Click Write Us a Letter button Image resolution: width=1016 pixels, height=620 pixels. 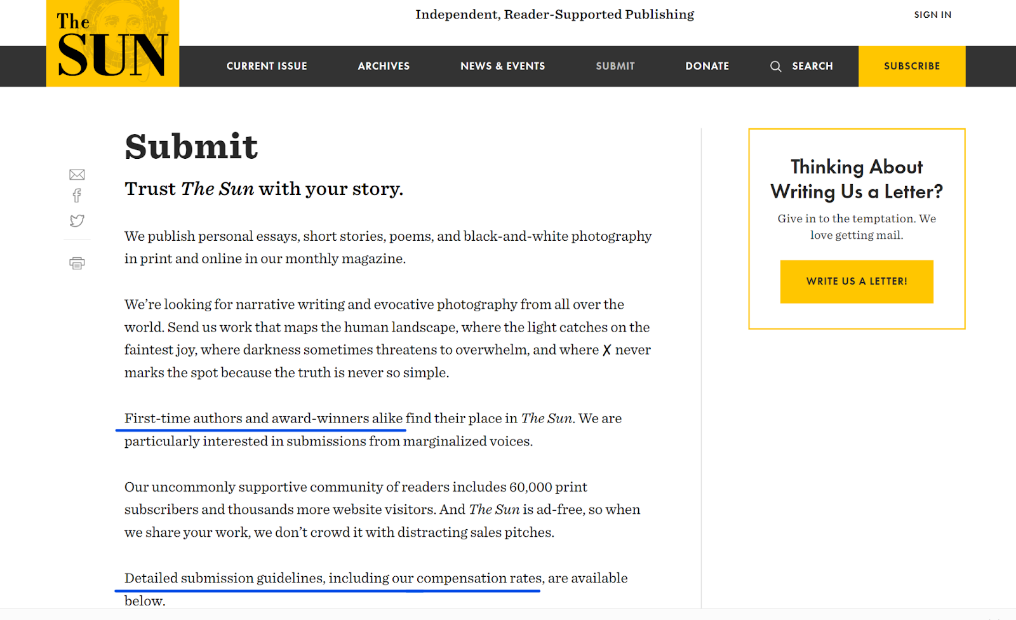(857, 281)
